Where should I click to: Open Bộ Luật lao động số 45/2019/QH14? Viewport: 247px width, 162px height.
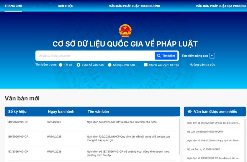(x=205, y=132)
